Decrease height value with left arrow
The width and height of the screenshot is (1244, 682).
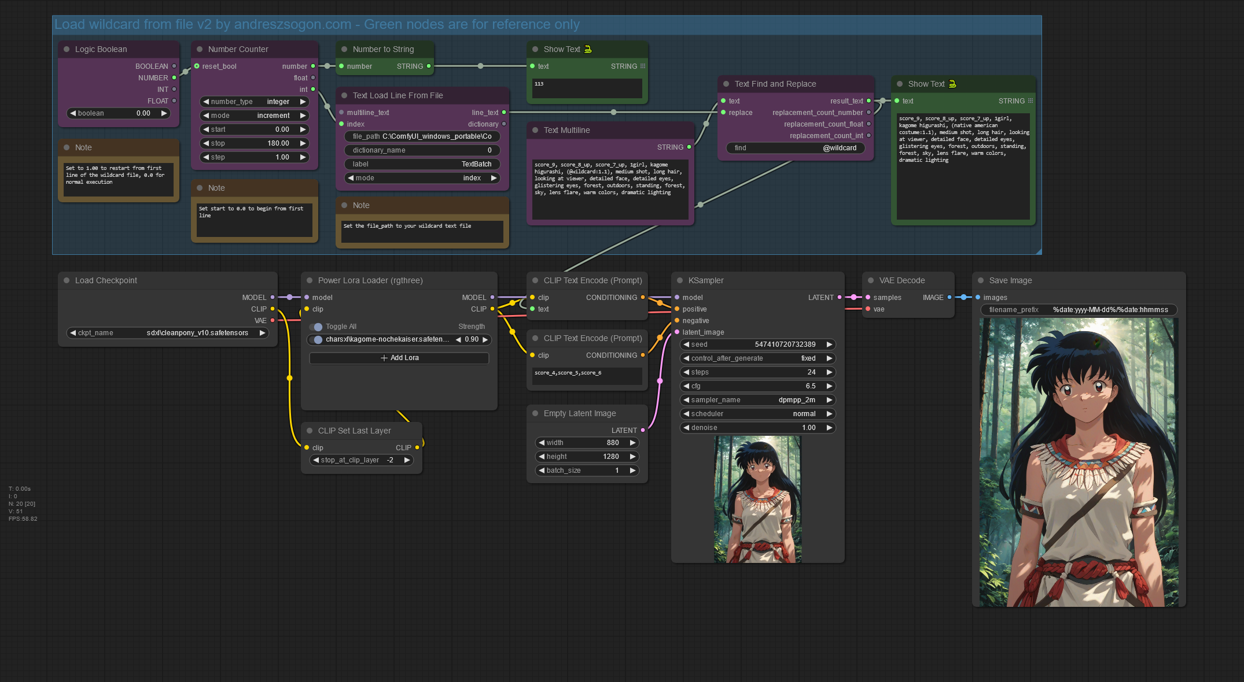tap(542, 457)
